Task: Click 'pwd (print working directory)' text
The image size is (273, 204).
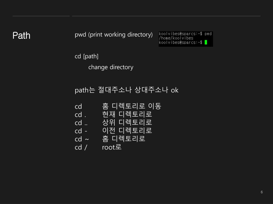Action: click(114, 35)
